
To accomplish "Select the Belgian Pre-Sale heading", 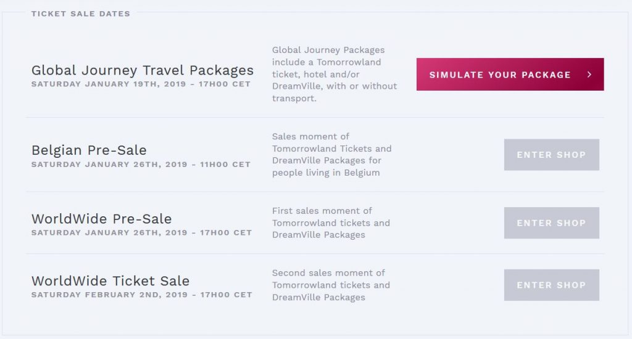I will (89, 150).
